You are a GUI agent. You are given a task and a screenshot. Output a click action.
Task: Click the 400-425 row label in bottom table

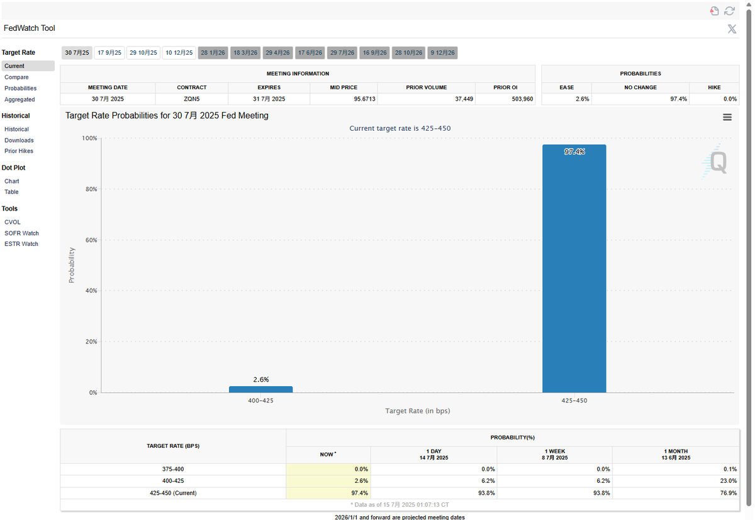click(x=173, y=481)
